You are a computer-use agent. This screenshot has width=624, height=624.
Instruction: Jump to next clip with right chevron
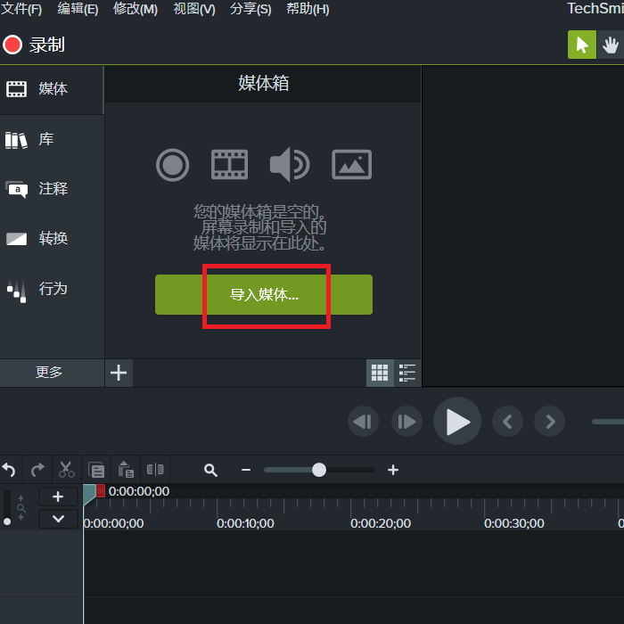pos(550,422)
